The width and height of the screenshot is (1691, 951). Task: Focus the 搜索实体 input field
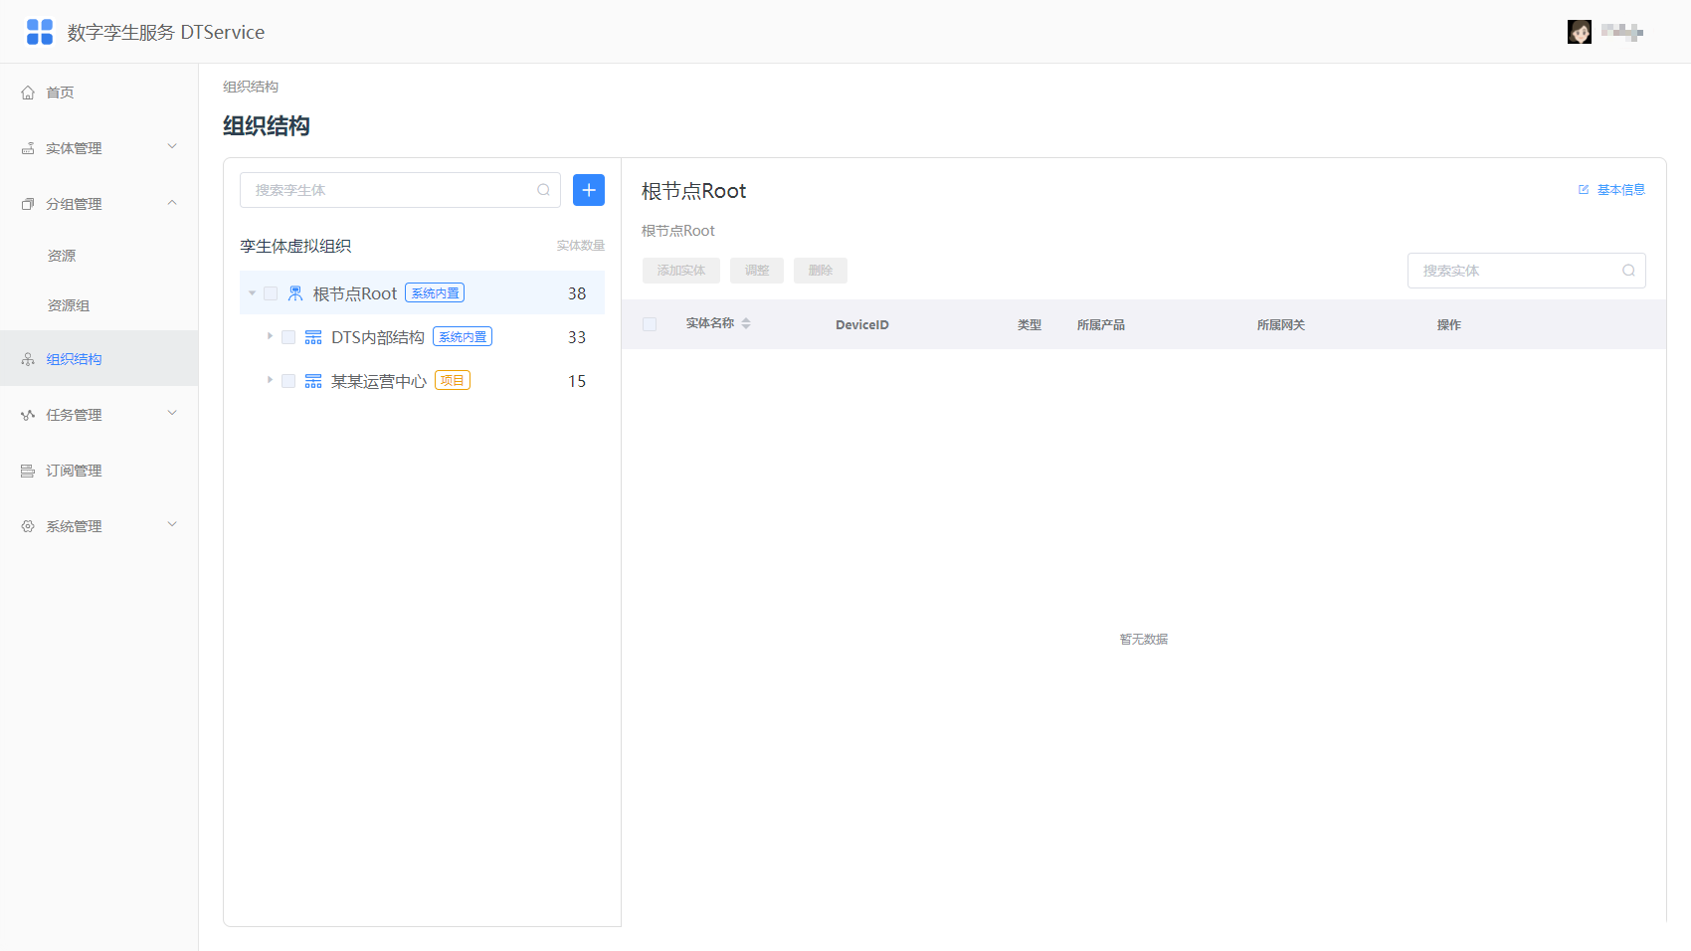(x=1526, y=271)
